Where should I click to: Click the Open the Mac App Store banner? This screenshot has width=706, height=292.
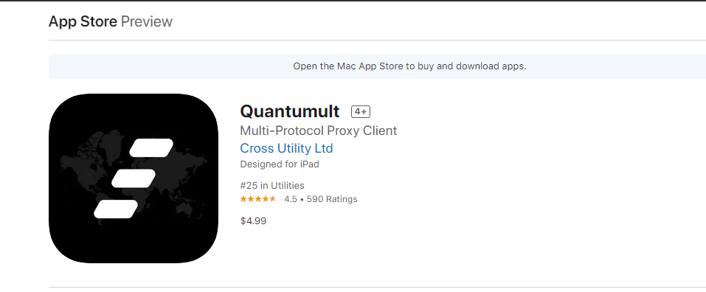[377, 66]
